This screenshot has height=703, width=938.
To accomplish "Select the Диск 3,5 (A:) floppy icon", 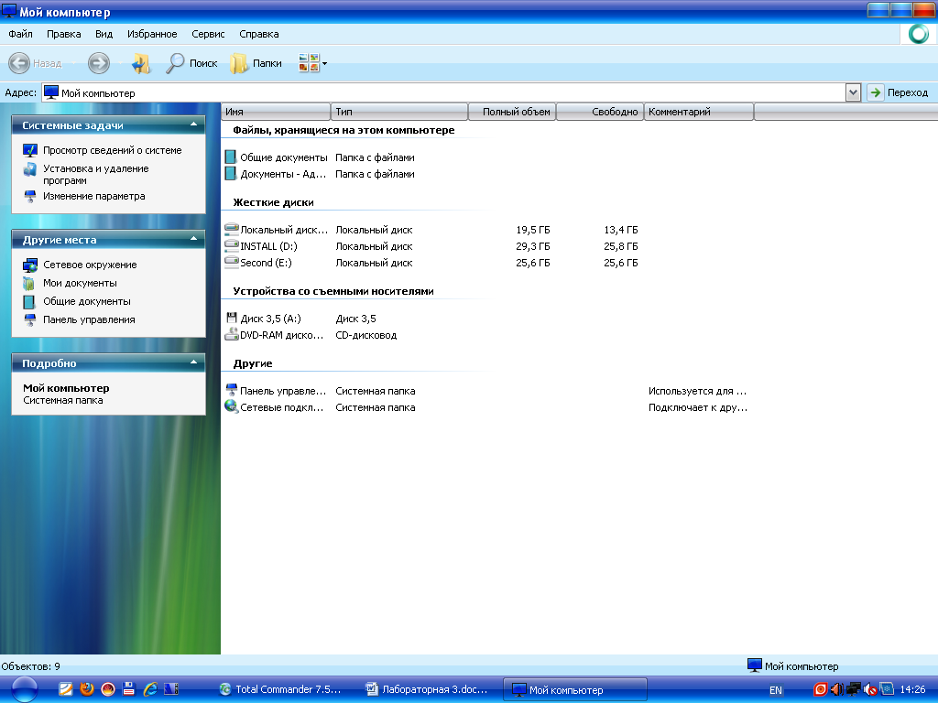I will point(232,318).
